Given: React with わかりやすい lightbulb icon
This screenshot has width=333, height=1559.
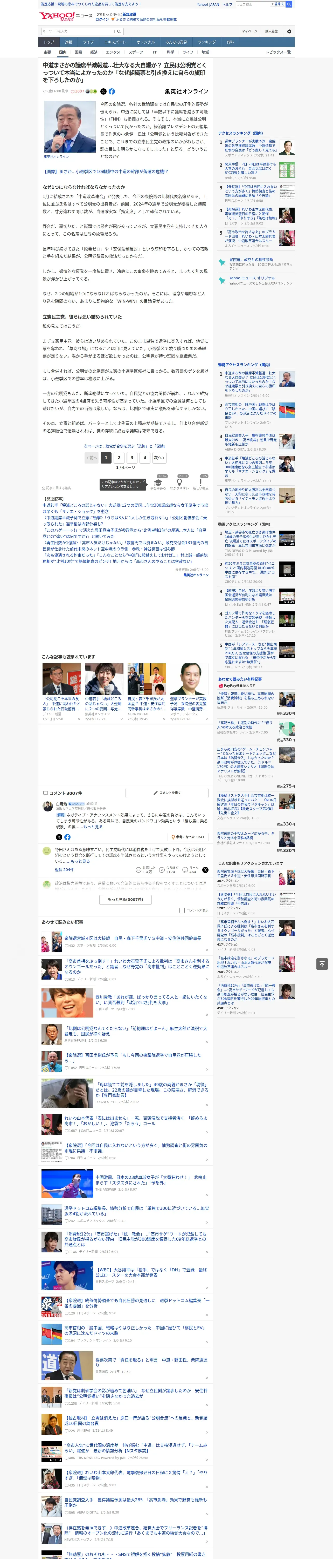Looking at the screenshot, I should [179, 482].
